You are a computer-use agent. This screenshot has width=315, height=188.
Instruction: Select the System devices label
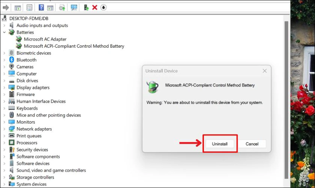click(31, 184)
